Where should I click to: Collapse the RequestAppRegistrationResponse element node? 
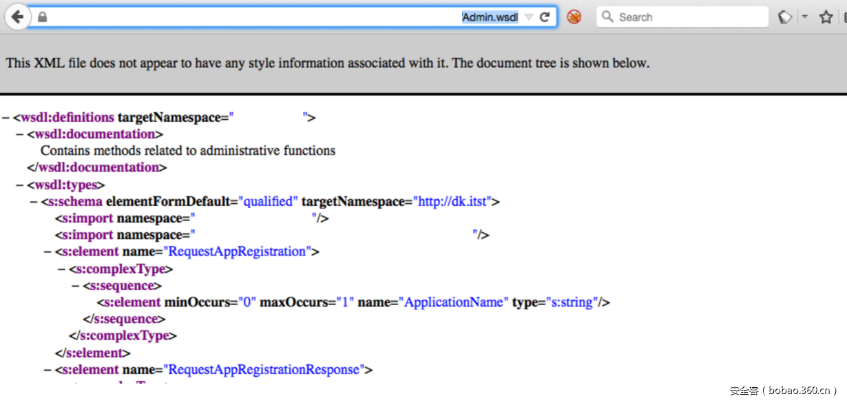coord(48,371)
